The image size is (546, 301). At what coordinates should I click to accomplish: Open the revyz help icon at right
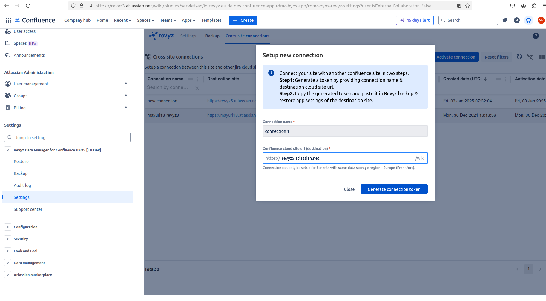pos(536,36)
